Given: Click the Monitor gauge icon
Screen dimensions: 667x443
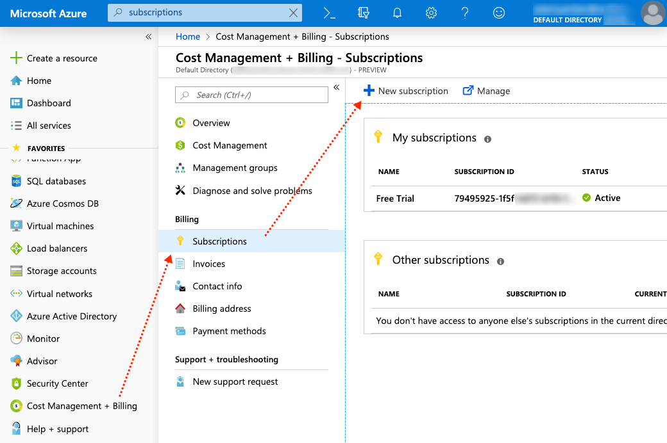Looking at the screenshot, I should [16, 339].
